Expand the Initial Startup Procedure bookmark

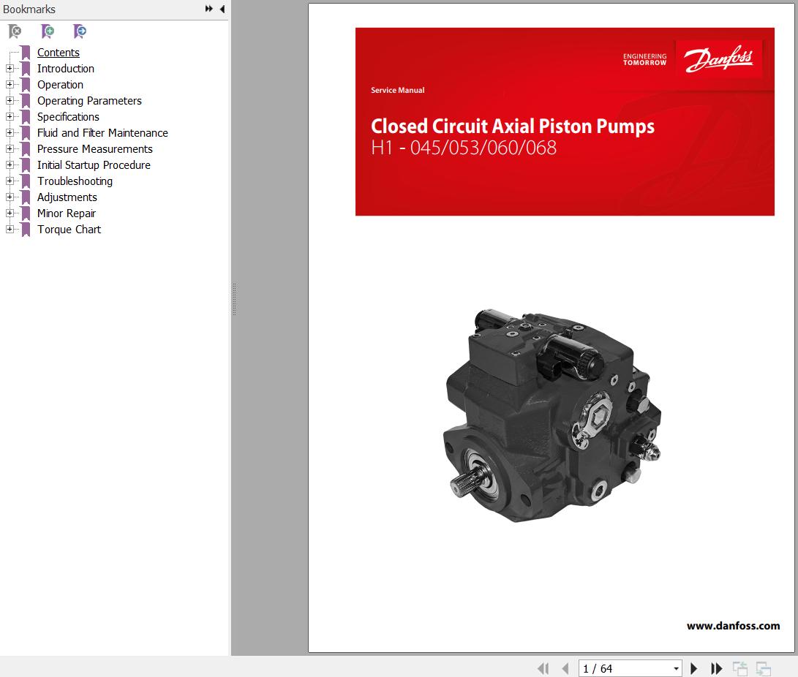10,164
